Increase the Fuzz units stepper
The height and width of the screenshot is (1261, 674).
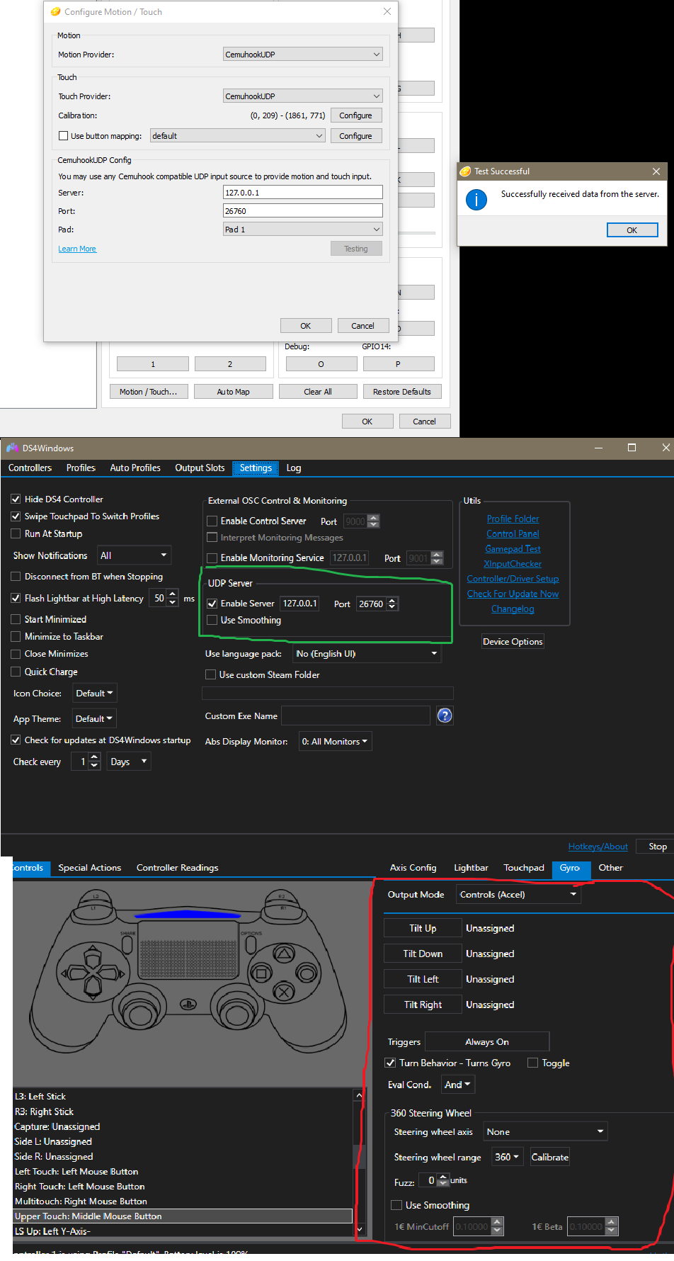[443, 1176]
